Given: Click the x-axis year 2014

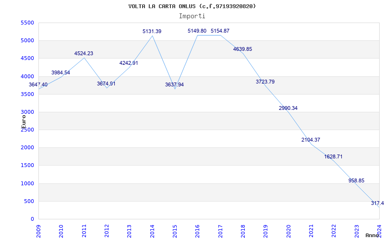Looking at the screenshot, I should [152, 231].
